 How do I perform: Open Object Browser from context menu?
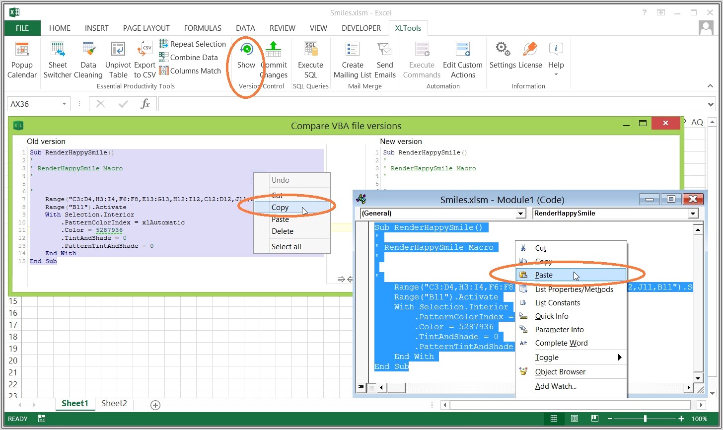(571, 372)
